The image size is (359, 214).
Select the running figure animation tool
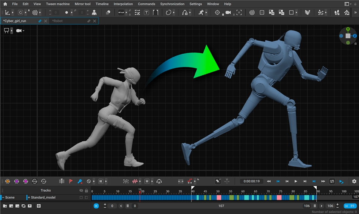(201, 13)
